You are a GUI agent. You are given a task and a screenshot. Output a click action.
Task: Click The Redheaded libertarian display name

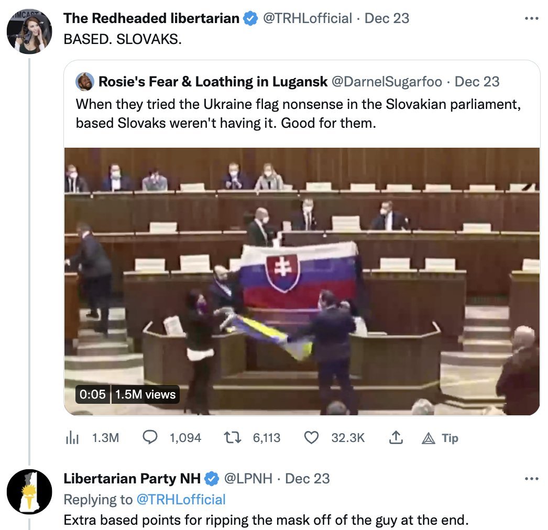151,18
